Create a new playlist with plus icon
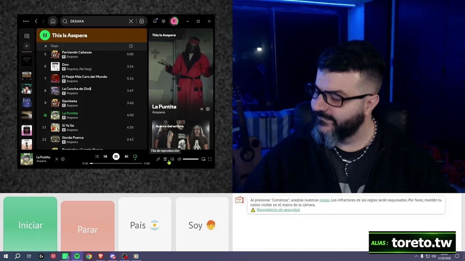Screen dimensions: 465x261 coord(27,46)
